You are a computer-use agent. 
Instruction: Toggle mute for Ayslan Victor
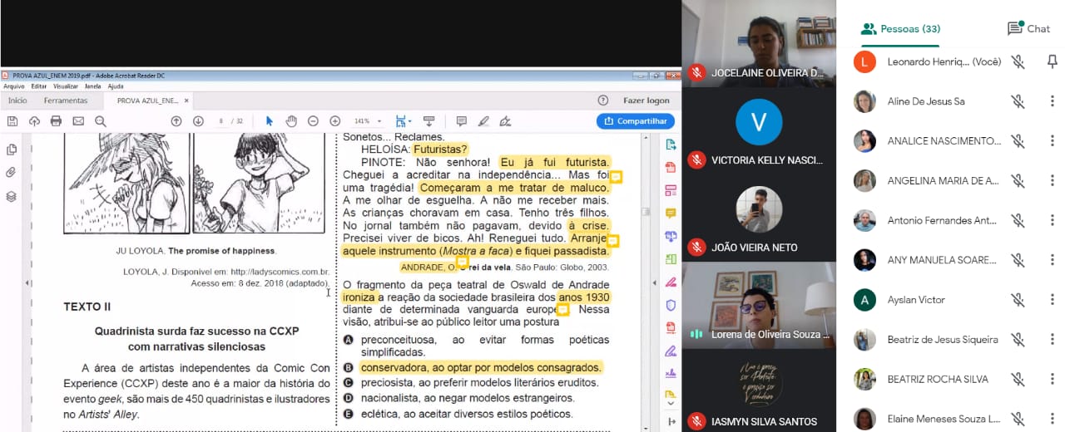[x=1018, y=300]
